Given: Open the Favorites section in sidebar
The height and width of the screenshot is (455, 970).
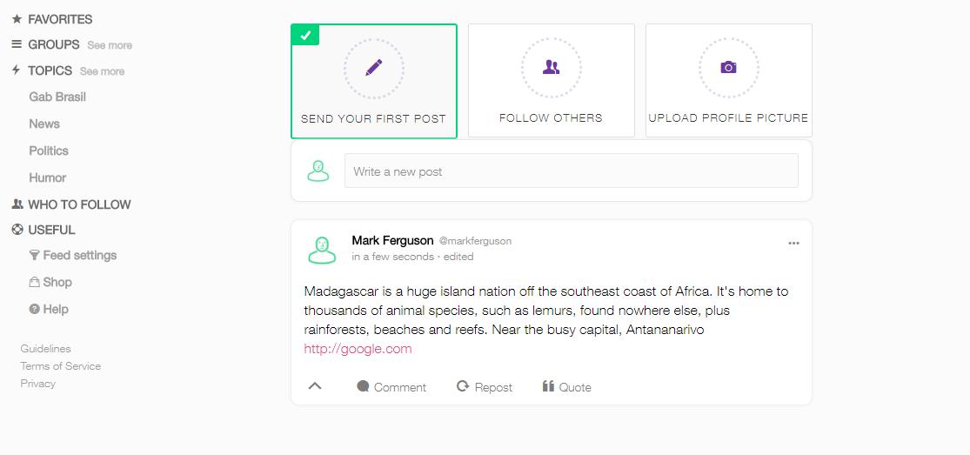Looking at the screenshot, I should [x=60, y=19].
